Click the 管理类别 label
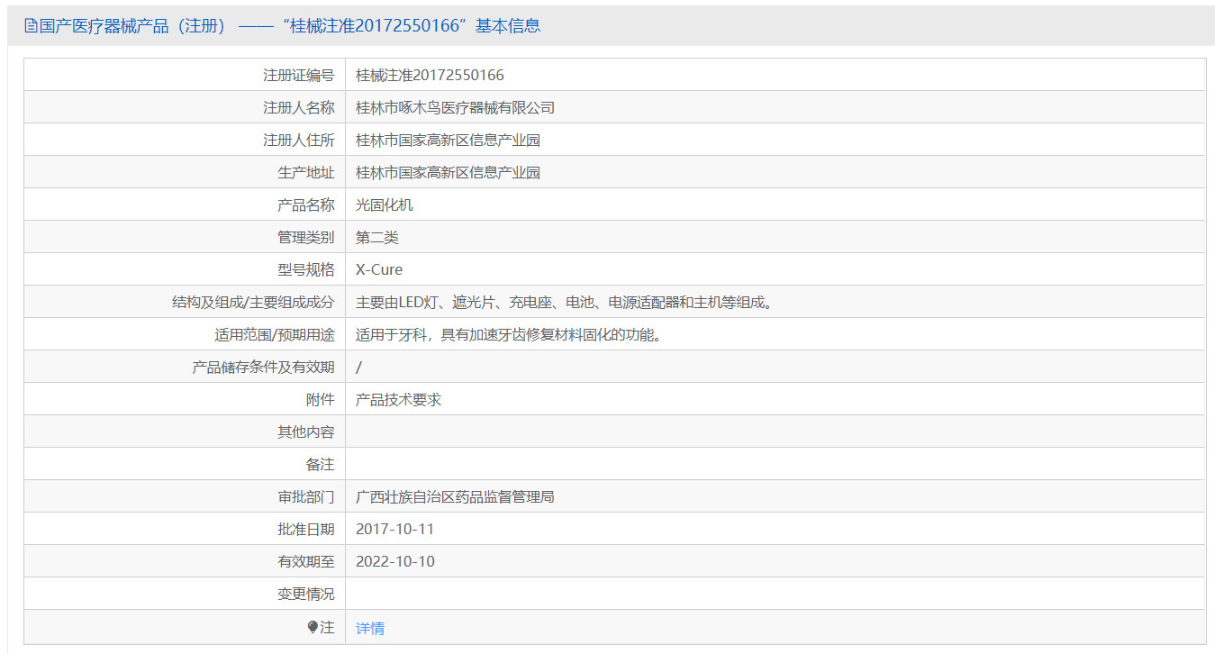The width and height of the screenshot is (1215, 654). point(305,237)
